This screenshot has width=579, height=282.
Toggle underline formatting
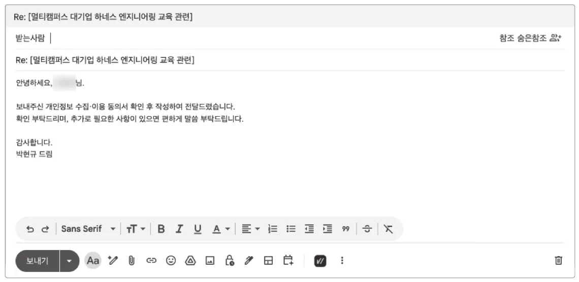click(x=198, y=229)
